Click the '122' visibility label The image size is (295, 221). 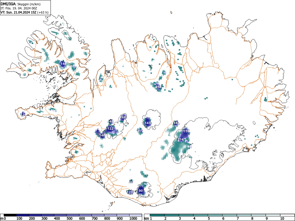point(110,128)
